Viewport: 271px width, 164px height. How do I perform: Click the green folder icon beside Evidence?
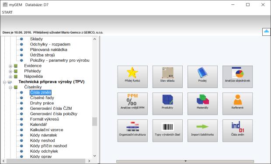click(x=16, y=66)
